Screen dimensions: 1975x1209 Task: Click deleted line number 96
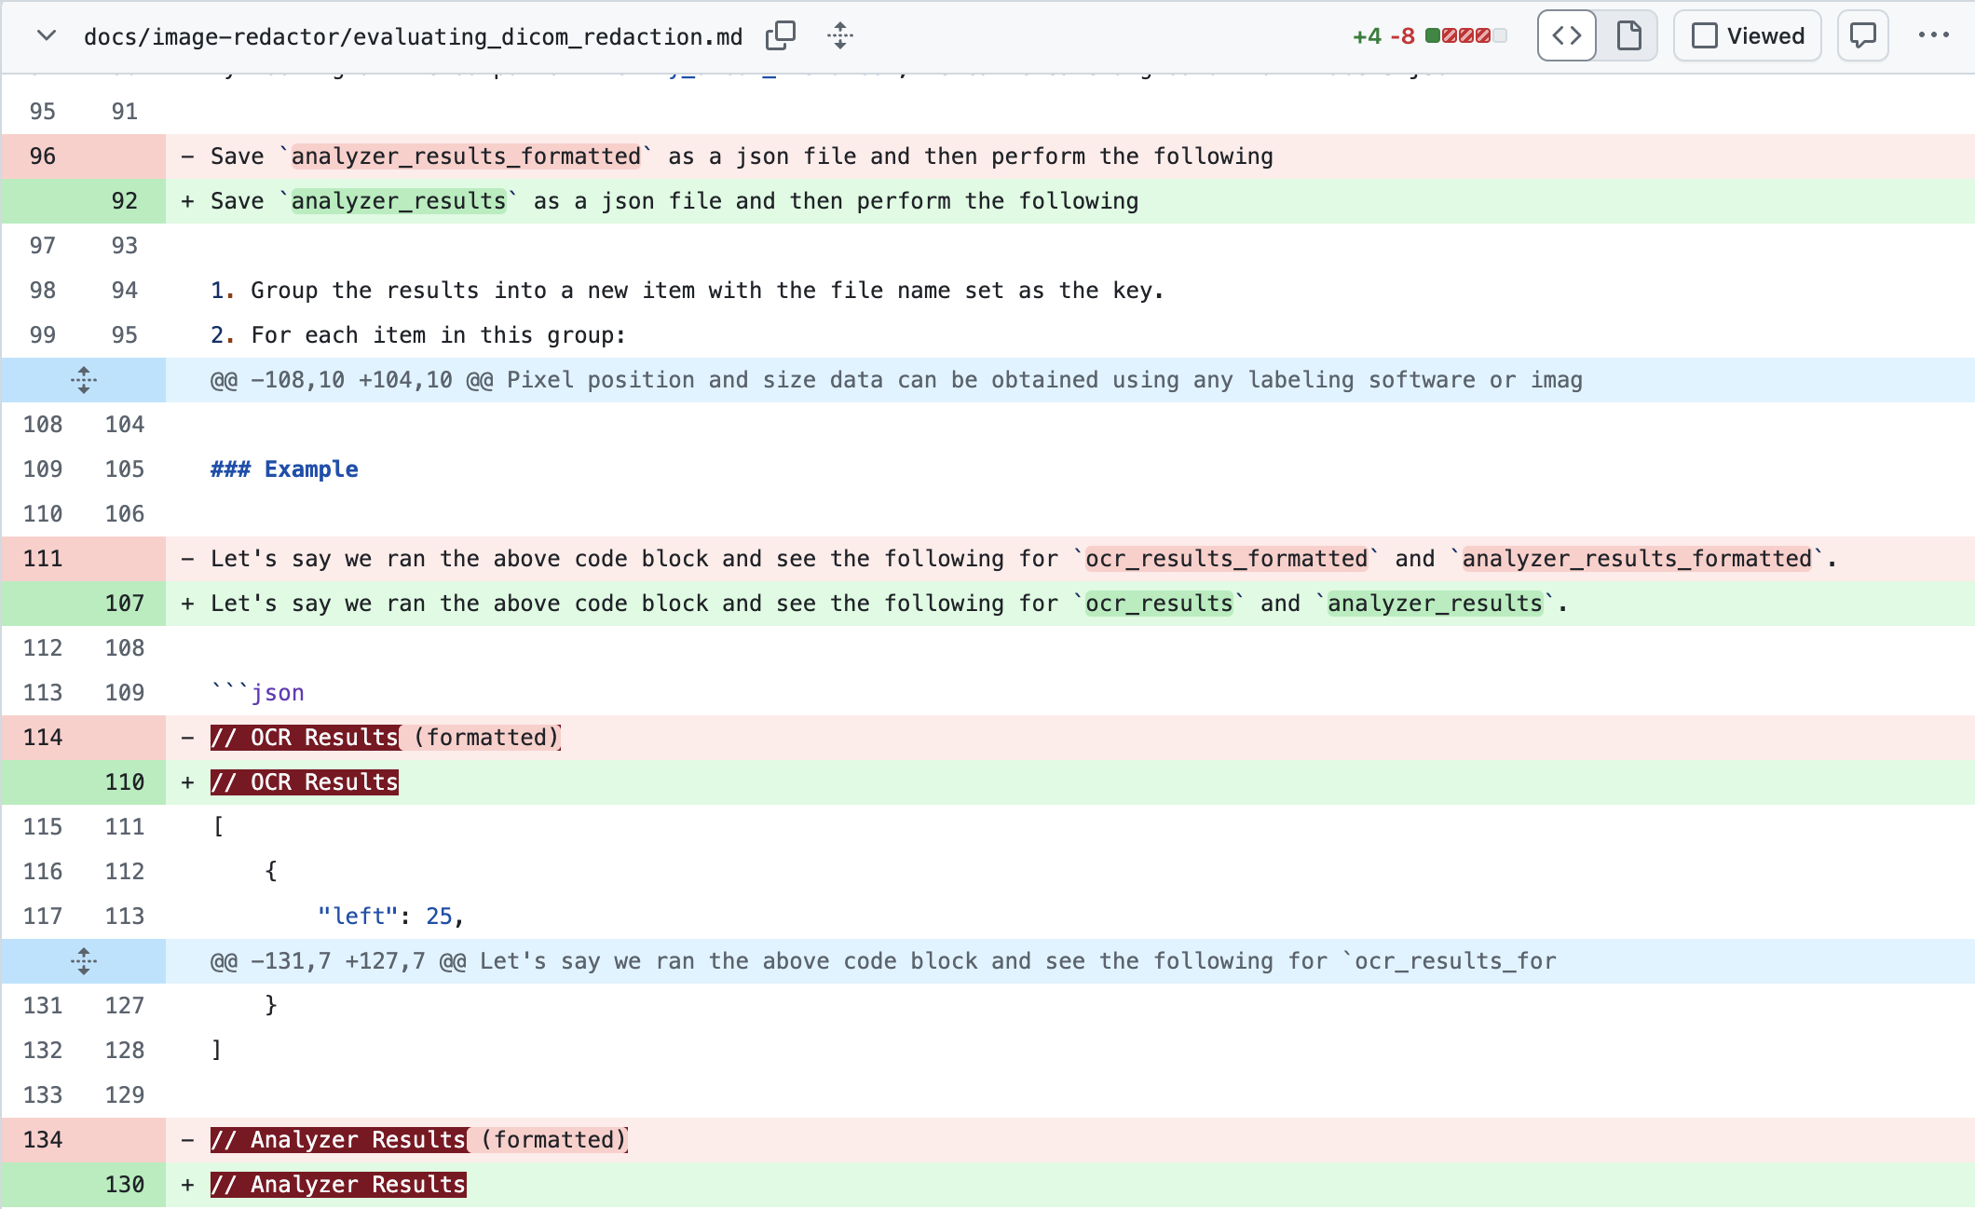43,156
